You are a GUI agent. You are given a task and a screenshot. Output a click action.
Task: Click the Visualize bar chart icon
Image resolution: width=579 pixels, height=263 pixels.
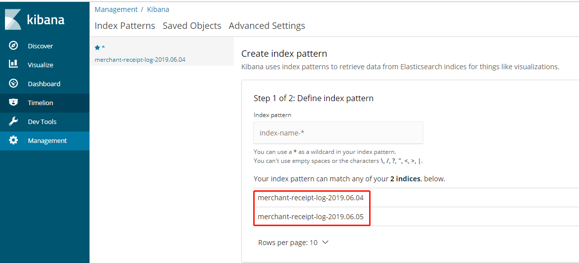[13, 64]
